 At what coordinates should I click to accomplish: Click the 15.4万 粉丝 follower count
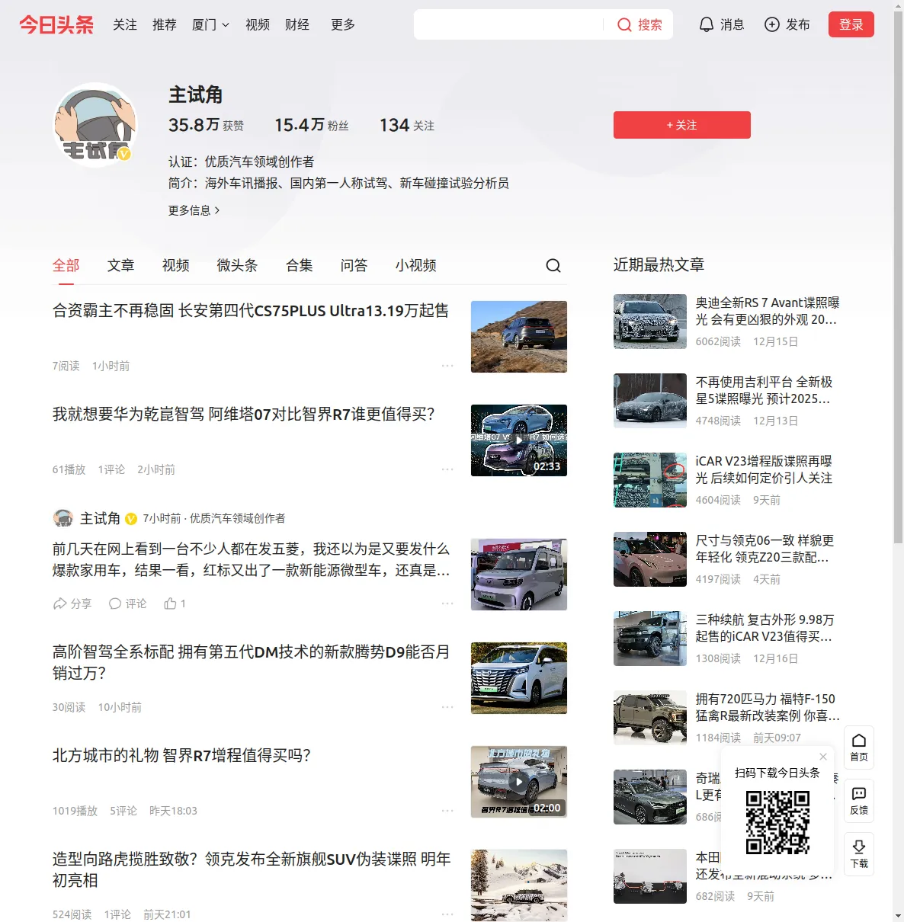(312, 125)
